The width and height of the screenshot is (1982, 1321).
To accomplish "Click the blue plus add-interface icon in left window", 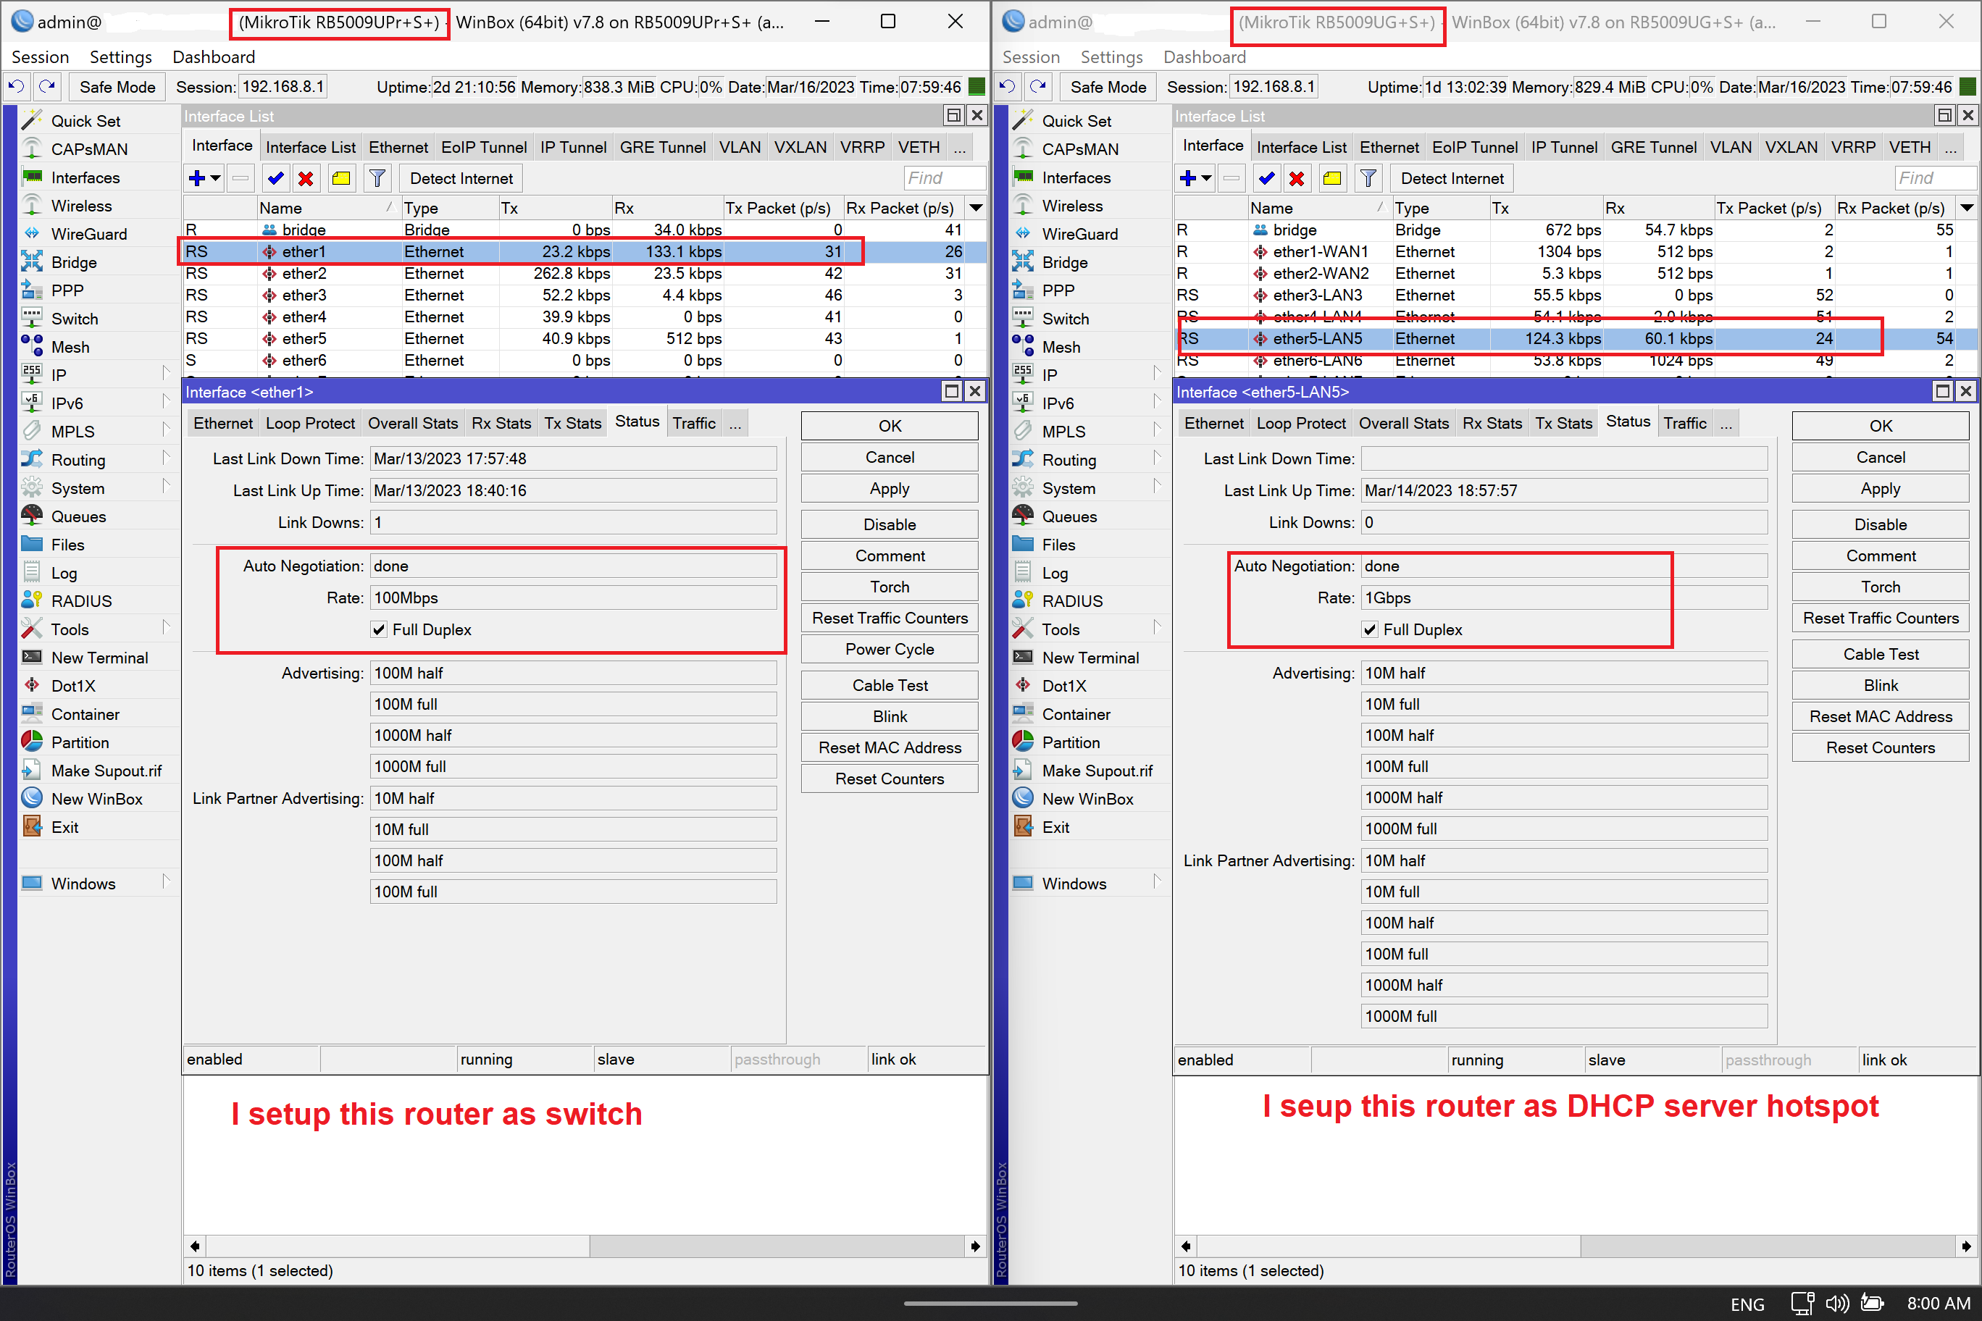I will 197,177.
